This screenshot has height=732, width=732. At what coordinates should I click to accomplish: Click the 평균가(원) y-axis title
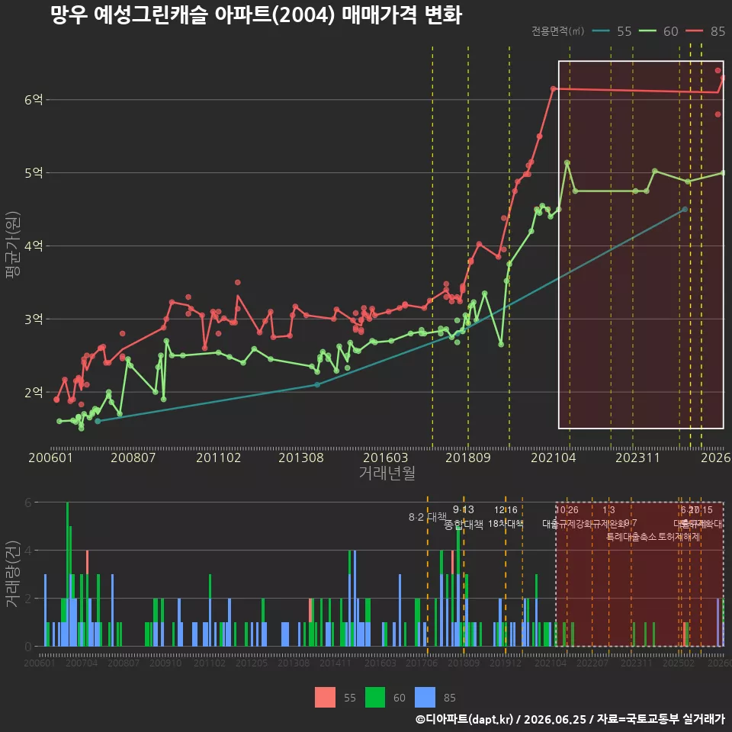tap(13, 245)
